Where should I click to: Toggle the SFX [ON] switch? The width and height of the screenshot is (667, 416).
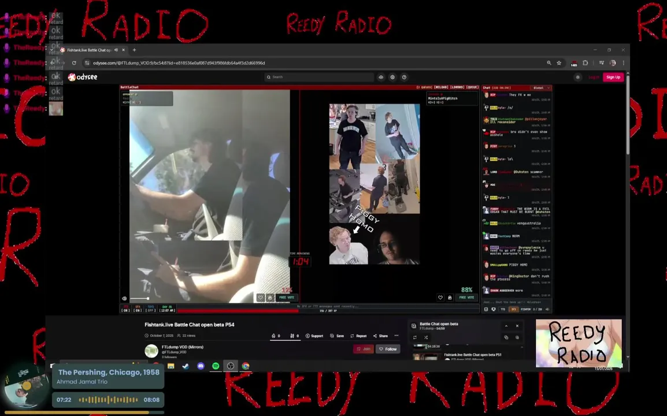point(138,309)
